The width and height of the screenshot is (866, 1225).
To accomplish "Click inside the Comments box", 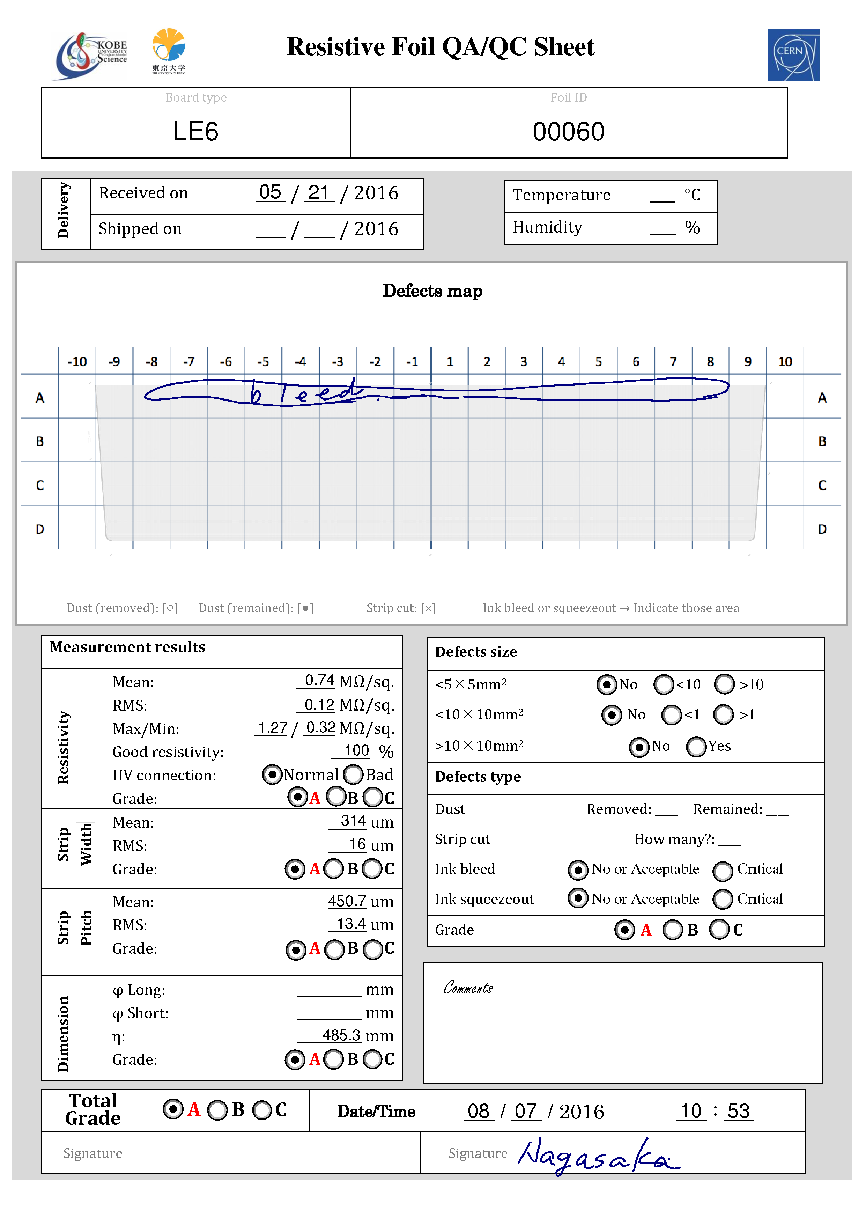I will tap(622, 1023).
